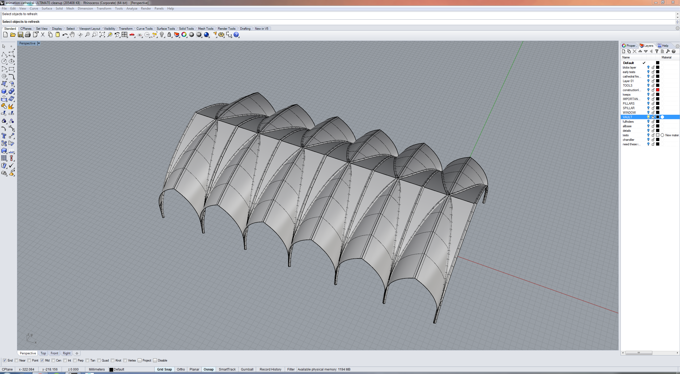Toggle End osnap checkbox

point(5,360)
